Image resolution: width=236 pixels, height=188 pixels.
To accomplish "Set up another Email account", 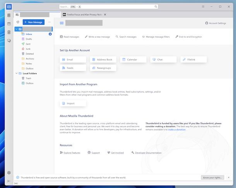I will [73, 60].
